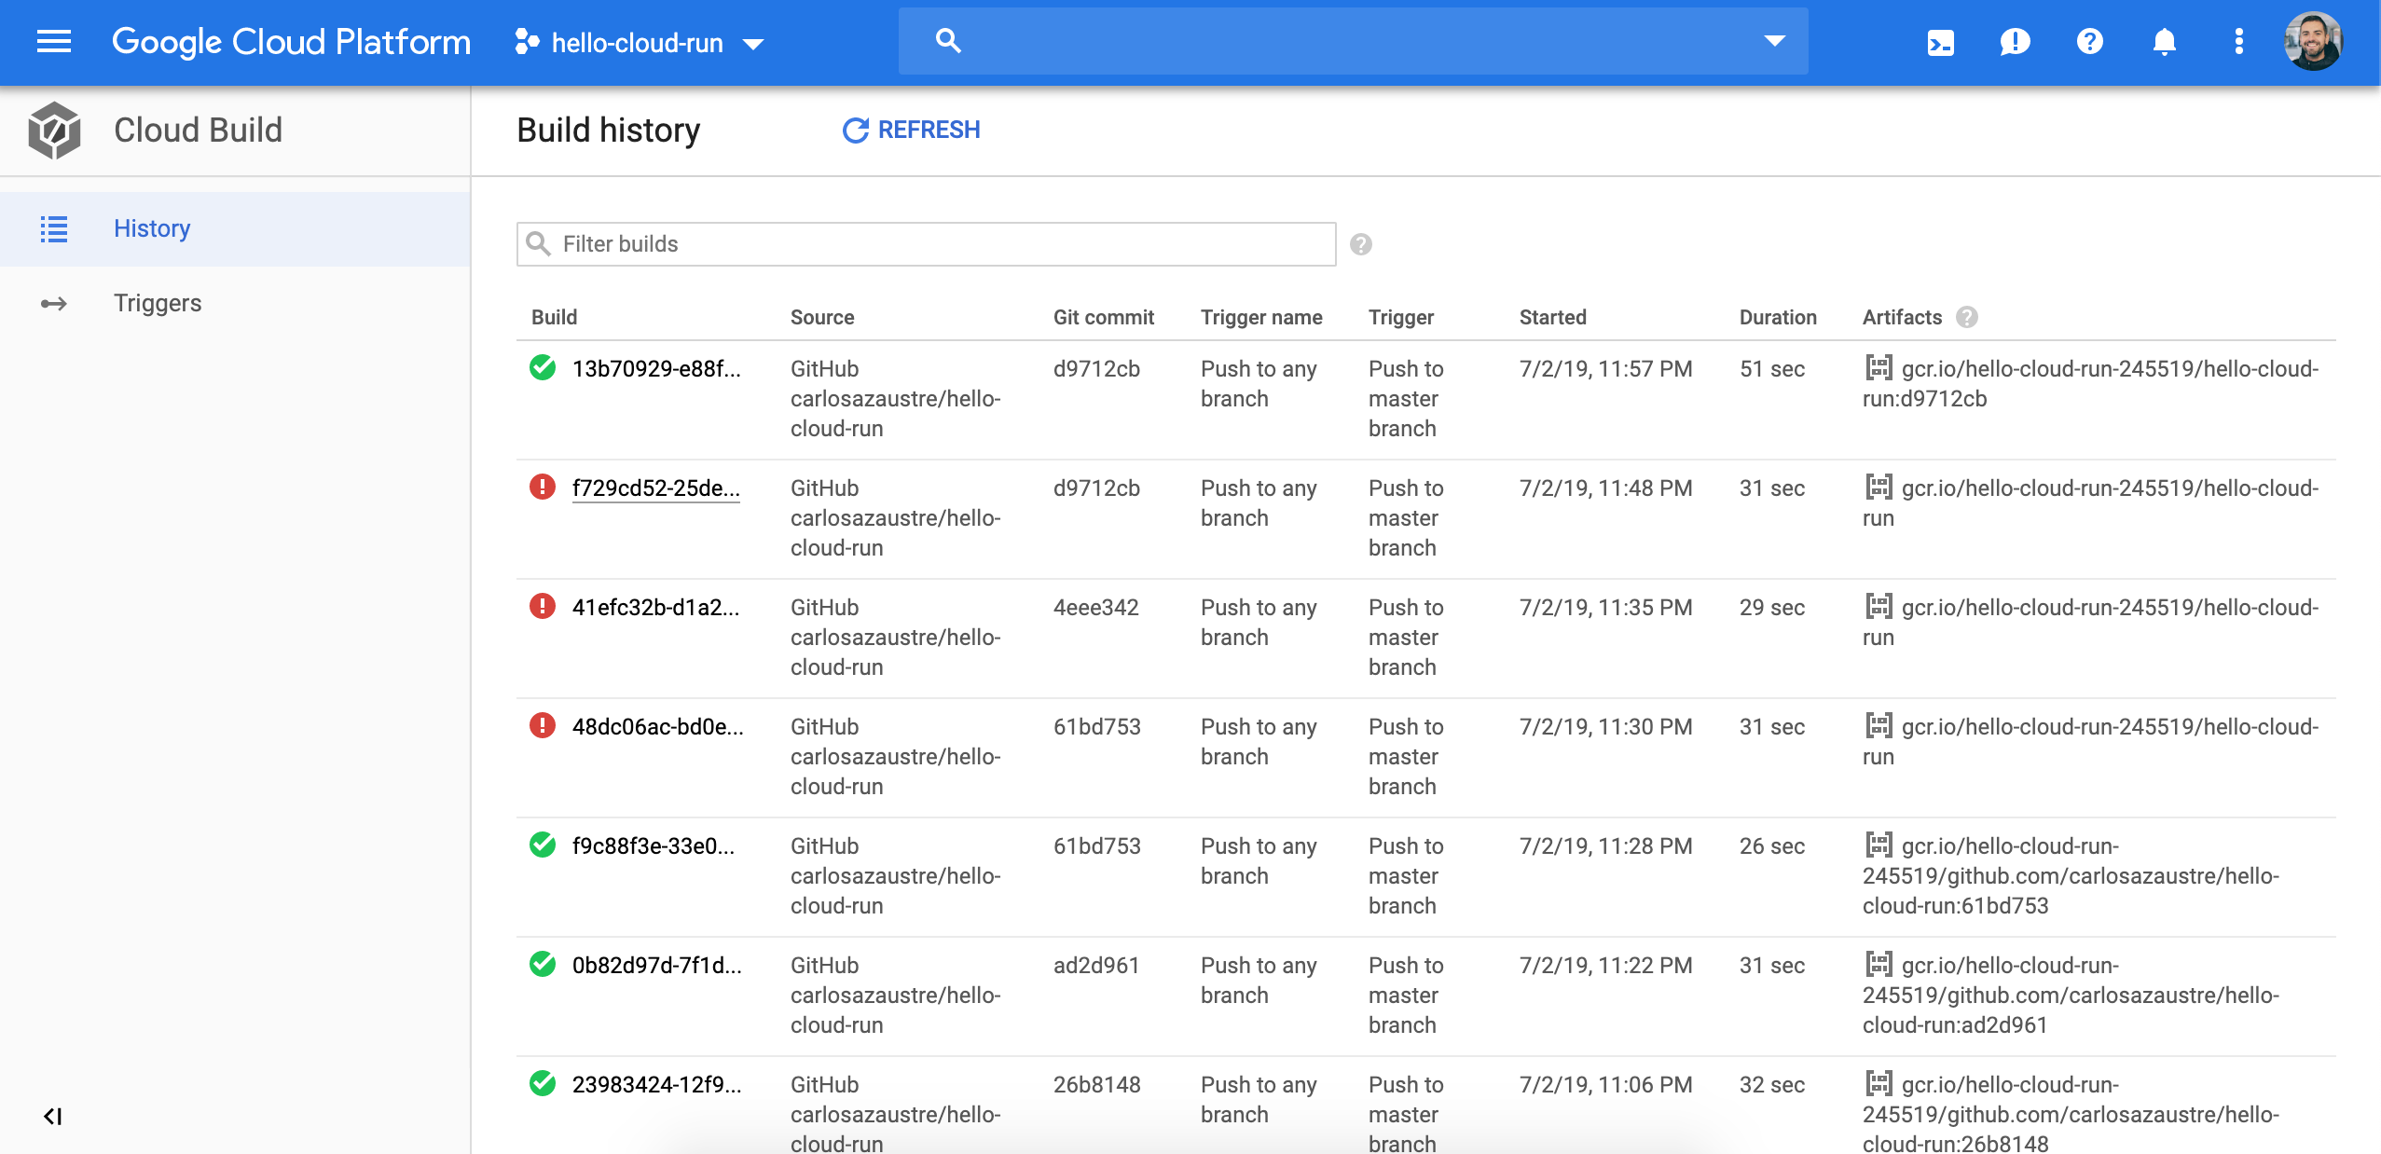Click started time 7/2/19, 11:35 PM
The height and width of the screenshot is (1154, 2381).
click(1606, 608)
